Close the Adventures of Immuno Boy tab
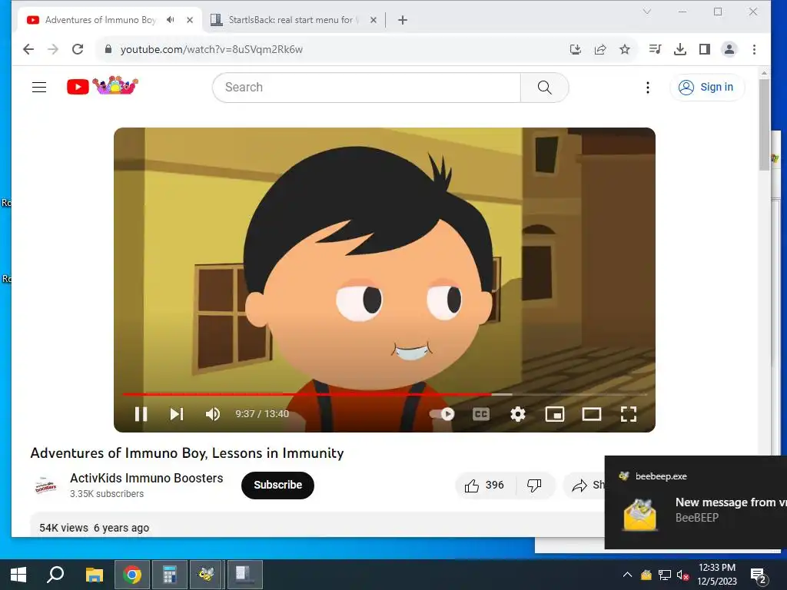787x590 pixels. pos(190,20)
